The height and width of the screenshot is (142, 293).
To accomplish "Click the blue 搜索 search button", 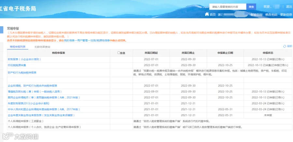I will click(x=251, y=7).
